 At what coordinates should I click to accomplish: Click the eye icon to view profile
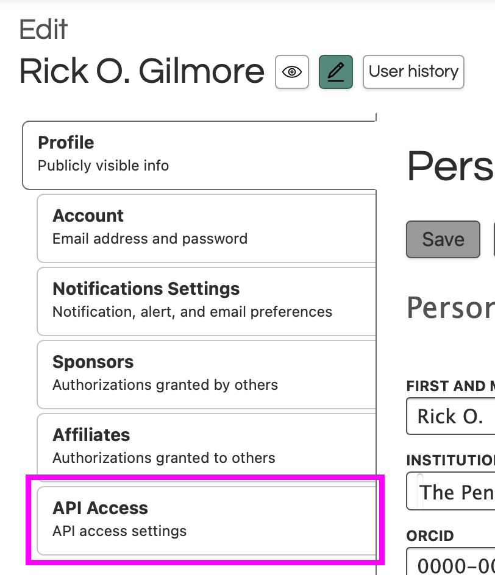292,72
